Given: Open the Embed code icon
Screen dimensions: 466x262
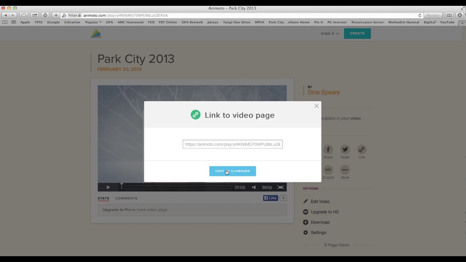Looking at the screenshot, I should pyautogui.click(x=328, y=170).
